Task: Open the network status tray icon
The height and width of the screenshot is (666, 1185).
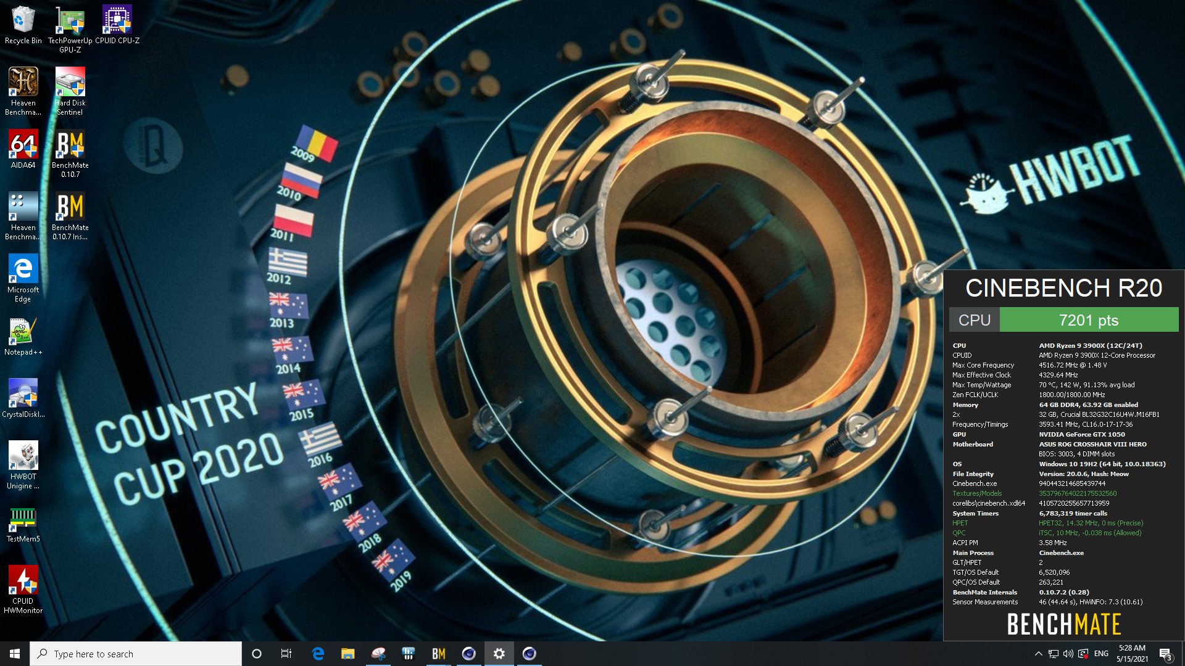Action: [x=1054, y=654]
